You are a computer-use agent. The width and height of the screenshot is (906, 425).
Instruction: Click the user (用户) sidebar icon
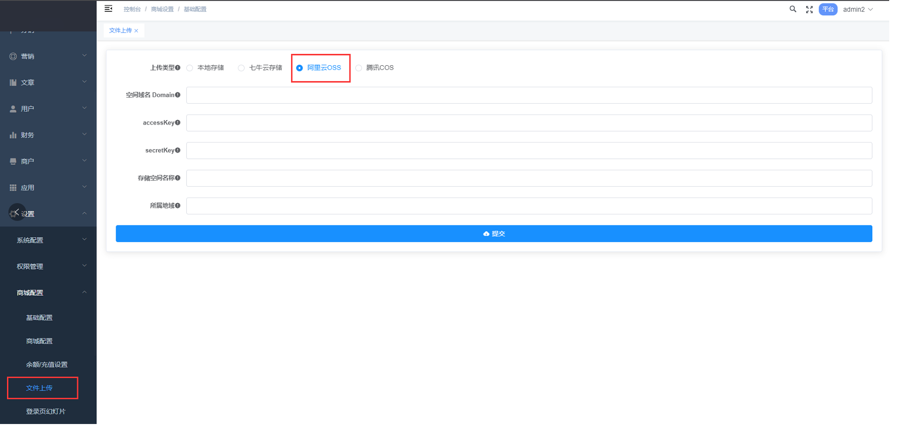(13, 109)
